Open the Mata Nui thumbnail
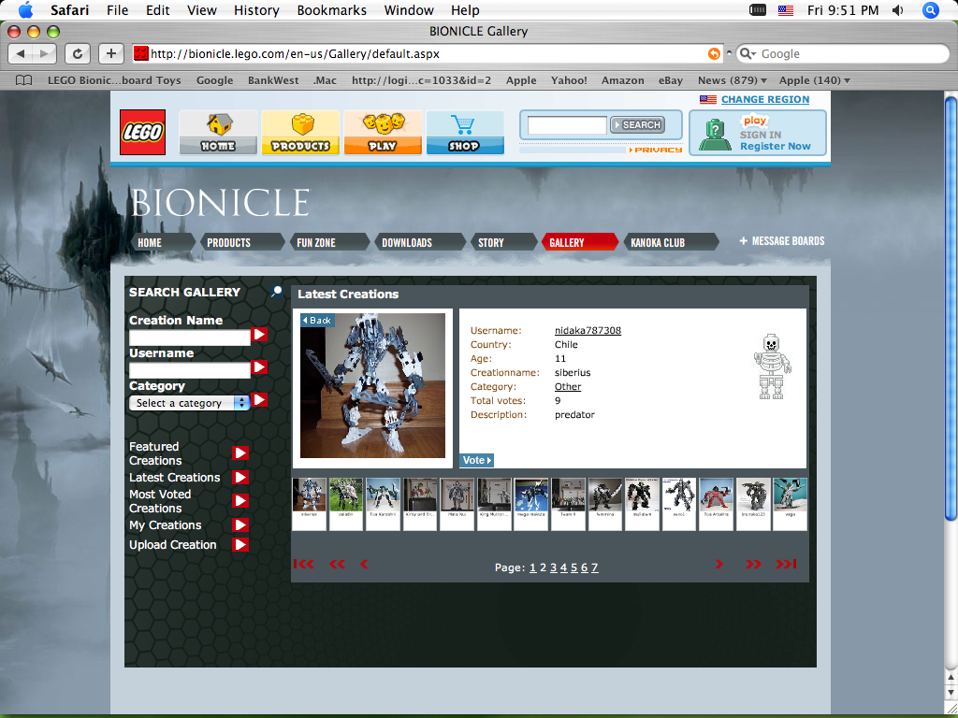This screenshot has height=718, width=958. click(457, 504)
